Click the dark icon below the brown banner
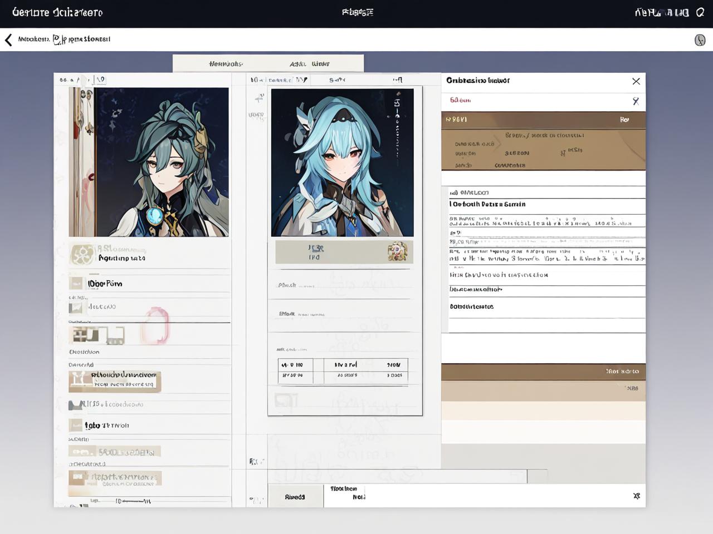This screenshot has height=534, width=713. 75,405
